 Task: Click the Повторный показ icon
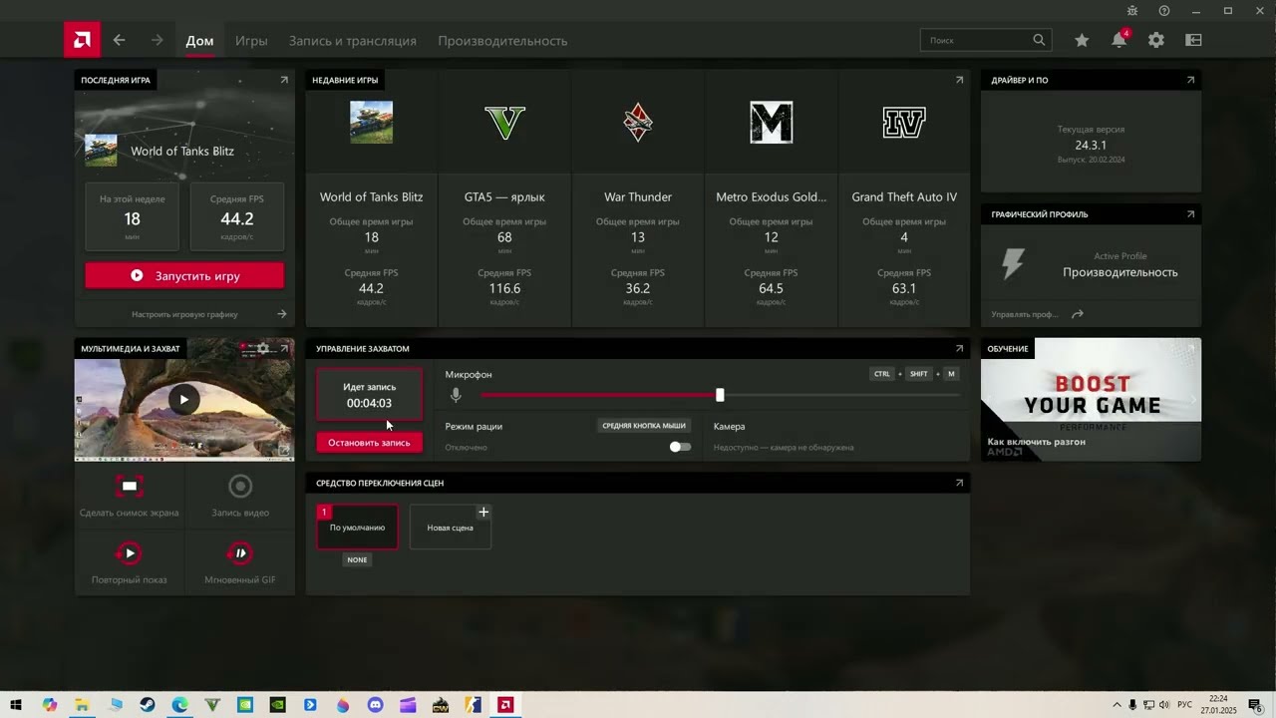pyautogui.click(x=129, y=553)
